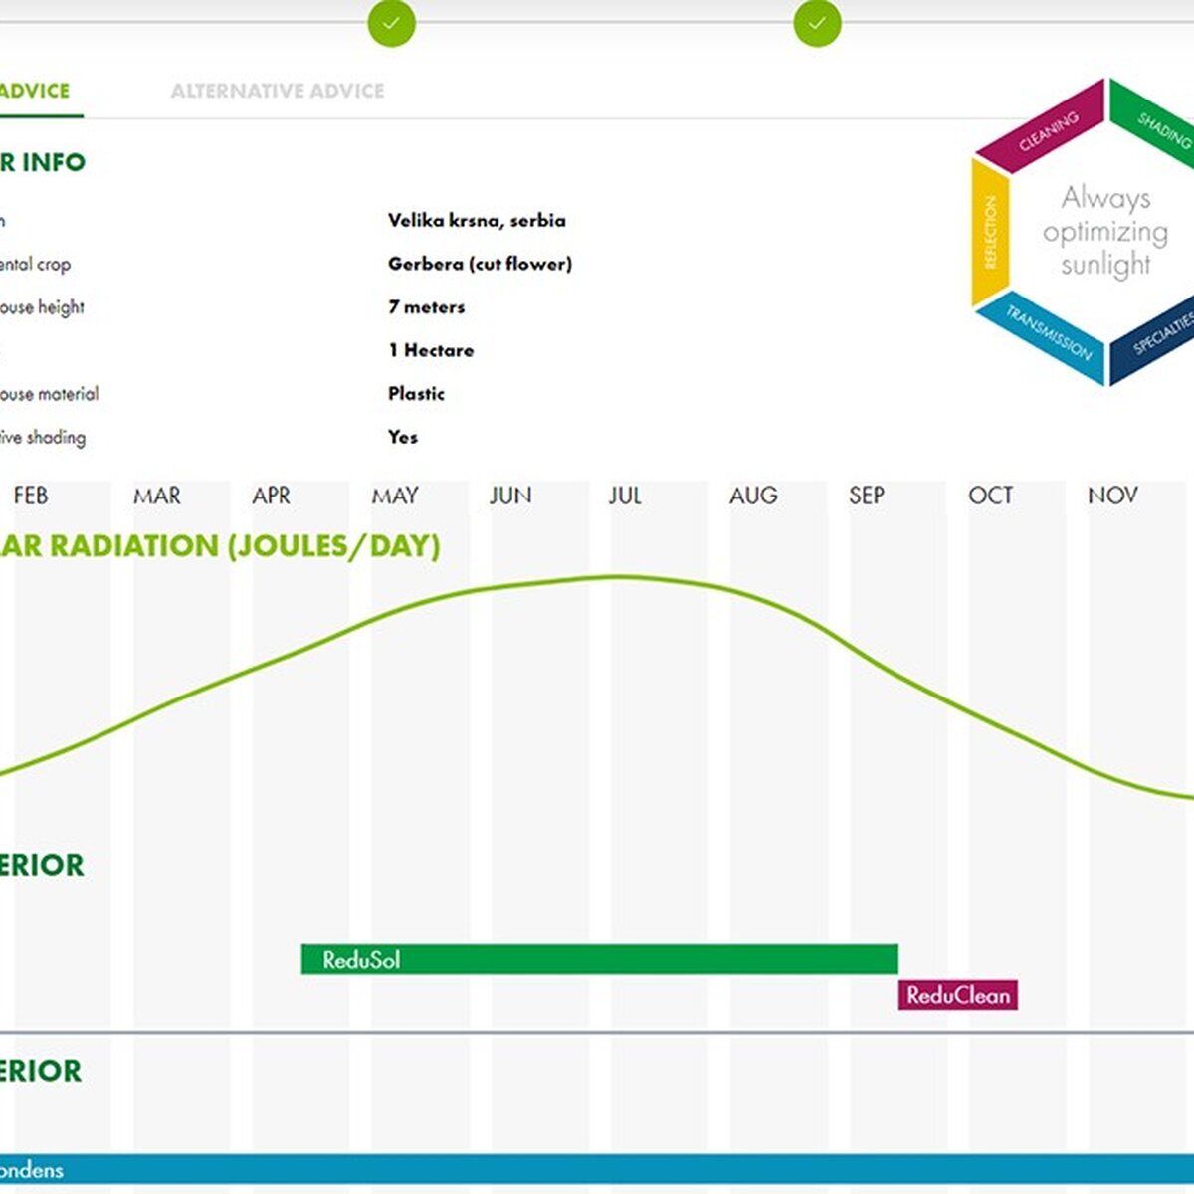Click the MAY month header
This screenshot has width=1194, height=1194.
(395, 496)
